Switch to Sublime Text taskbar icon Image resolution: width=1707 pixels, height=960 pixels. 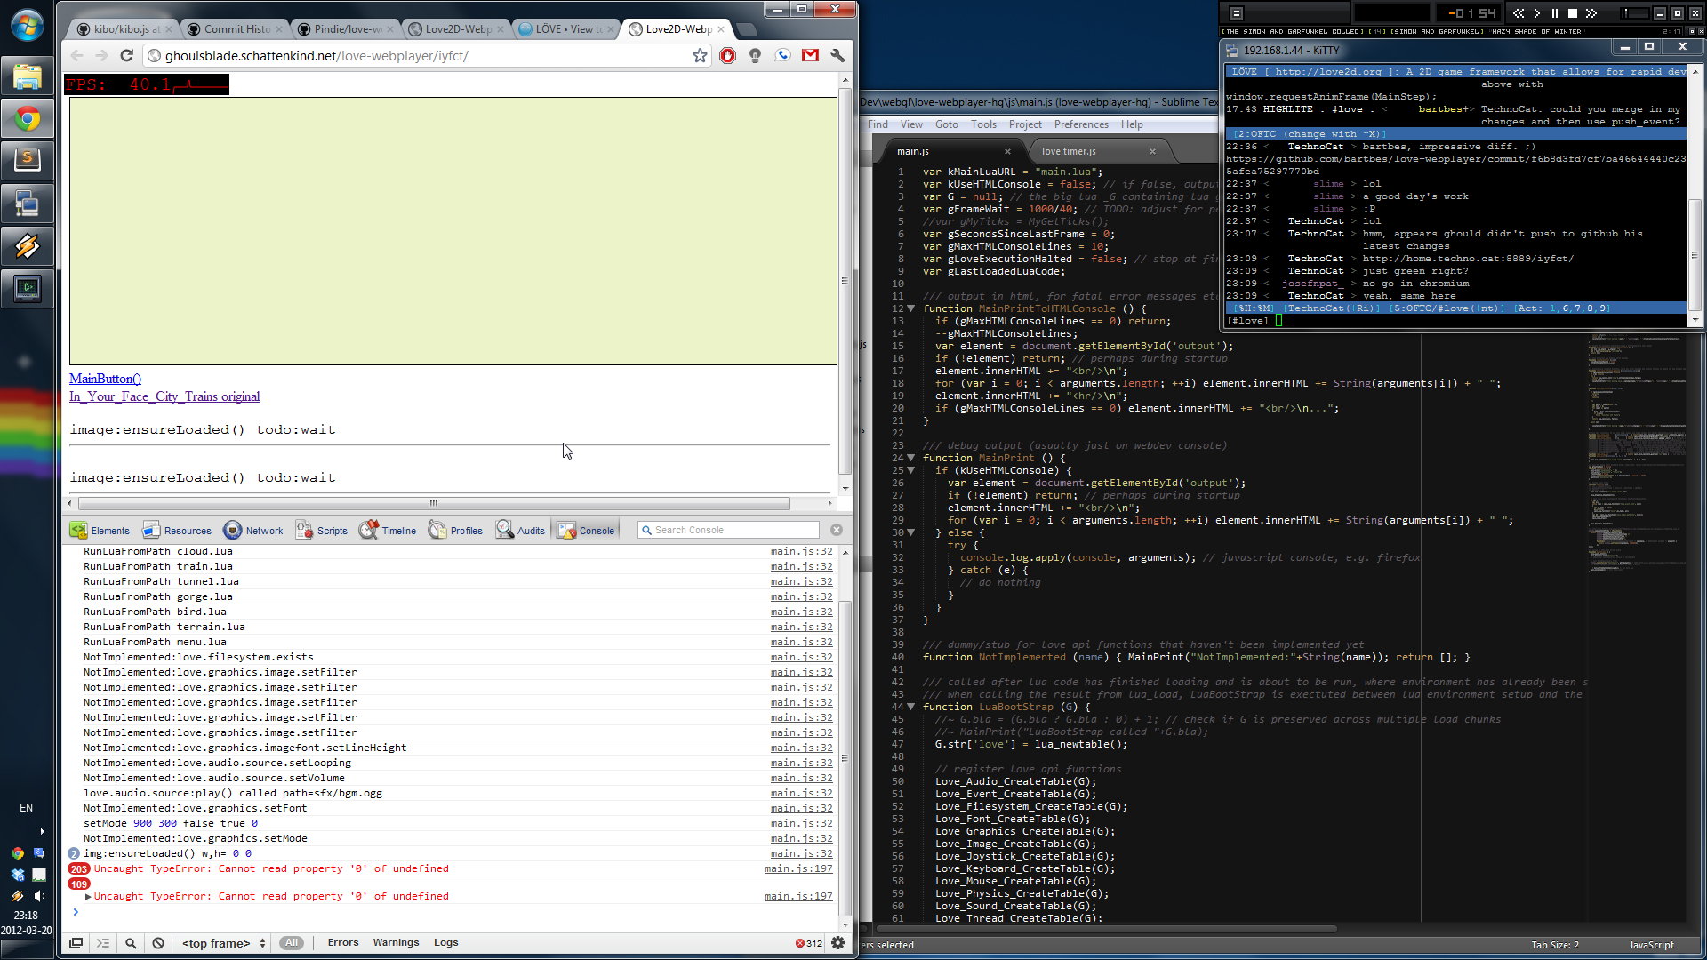tap(27, 160)
